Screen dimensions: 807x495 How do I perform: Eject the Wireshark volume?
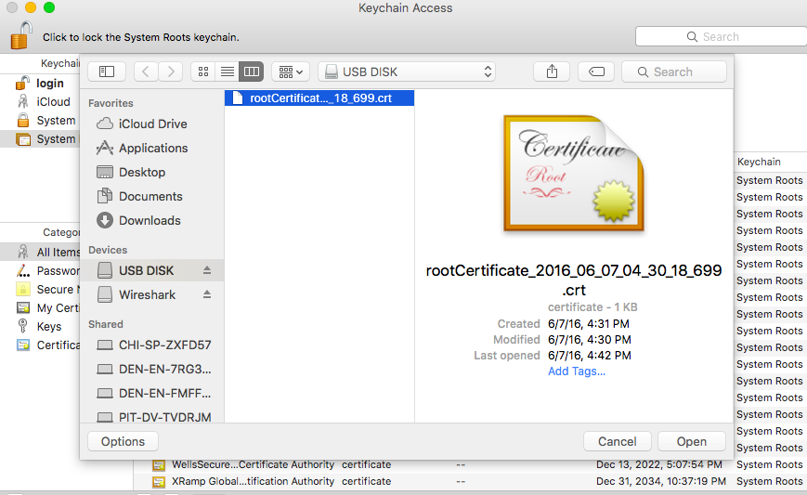coord(207,294)
